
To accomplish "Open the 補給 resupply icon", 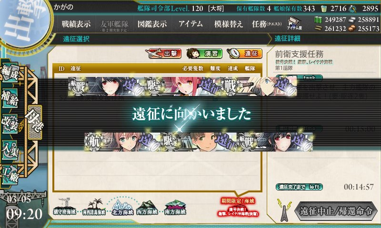I will coord(10,98).
